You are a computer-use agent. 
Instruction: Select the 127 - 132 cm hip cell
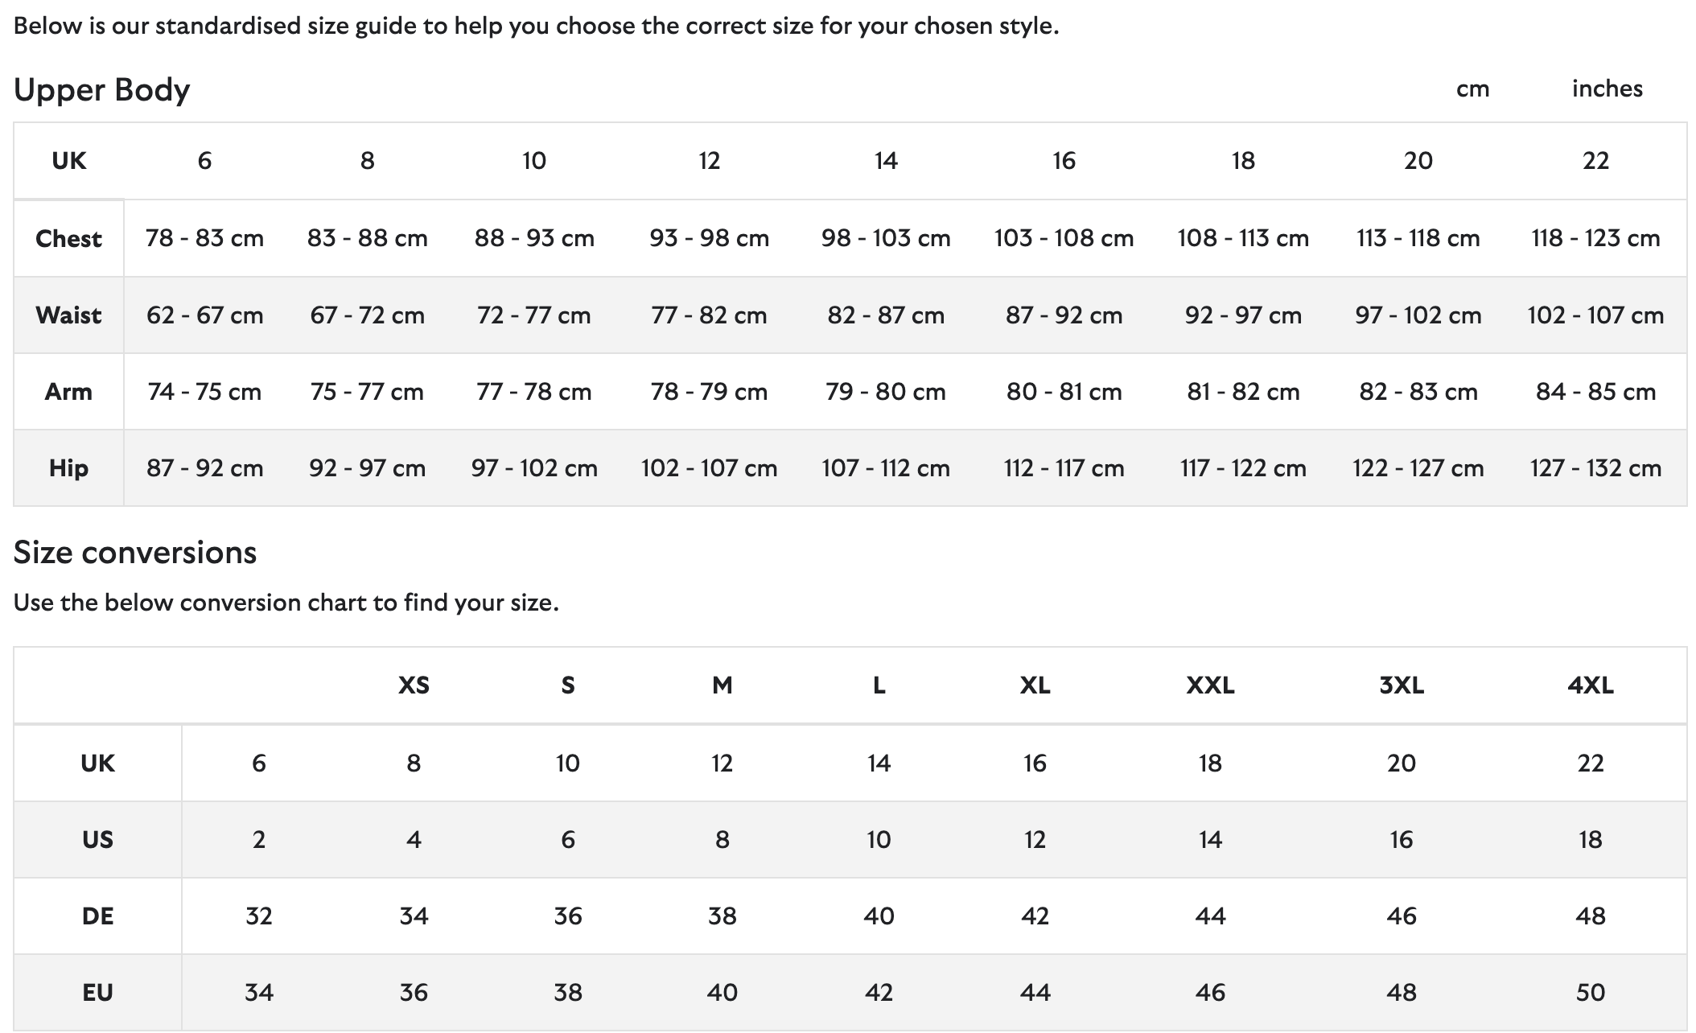[1595, 468]
